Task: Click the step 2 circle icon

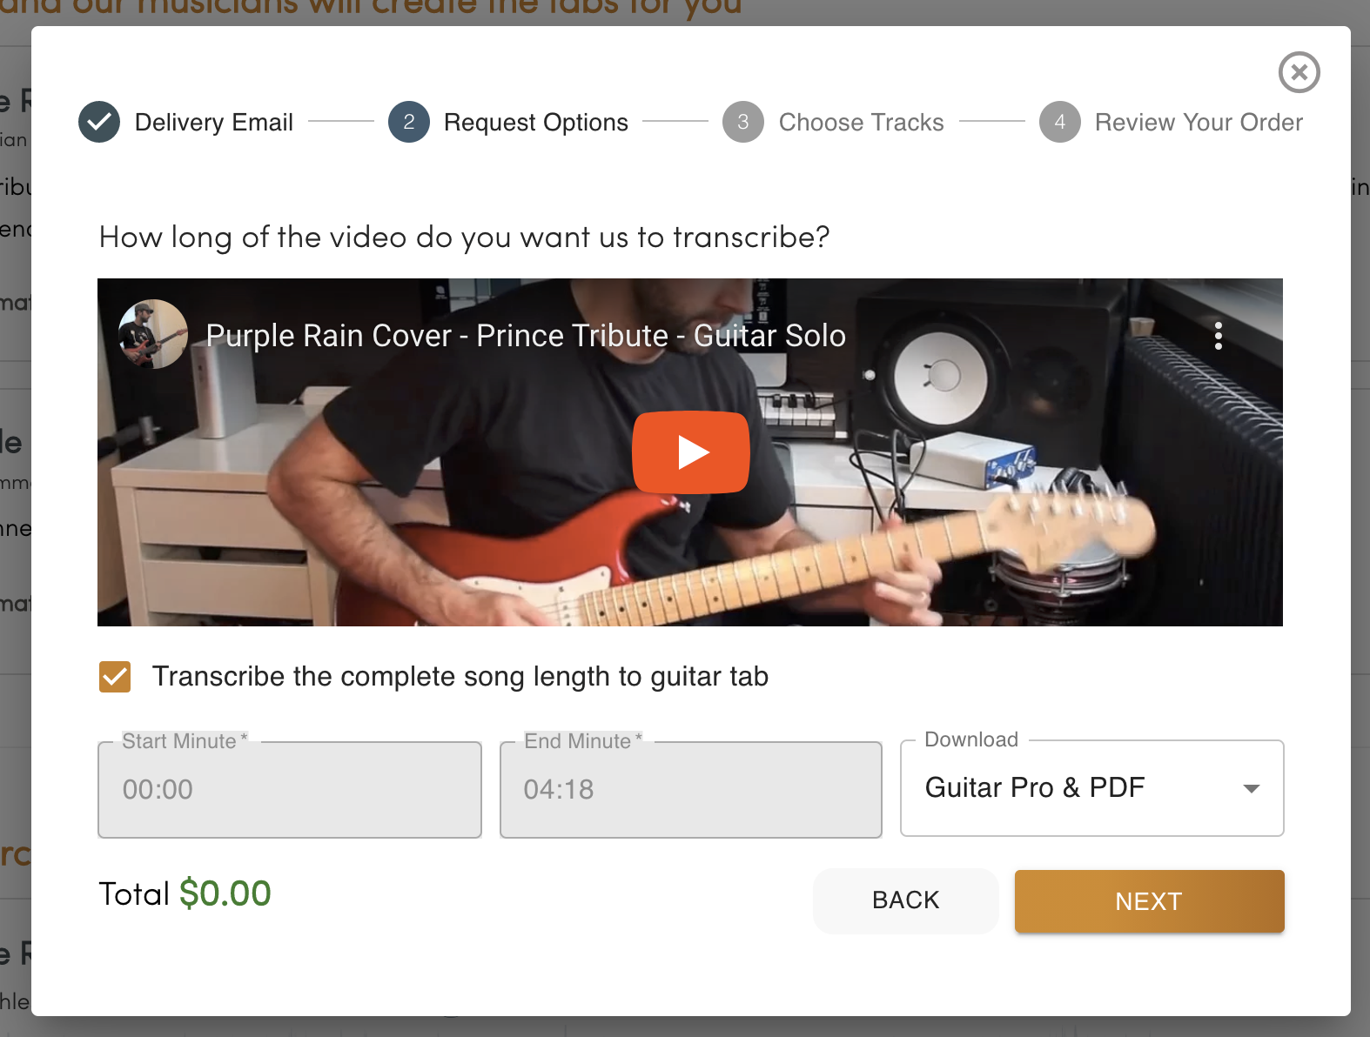Action: click(409, 122)
